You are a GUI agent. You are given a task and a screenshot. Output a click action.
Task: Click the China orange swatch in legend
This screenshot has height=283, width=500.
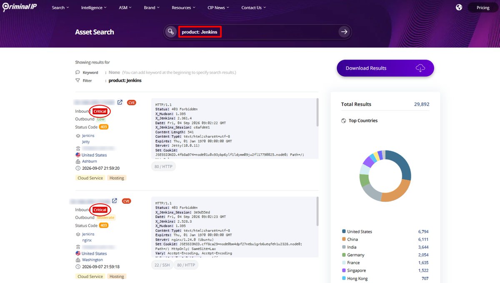click(x=344, y=239)
